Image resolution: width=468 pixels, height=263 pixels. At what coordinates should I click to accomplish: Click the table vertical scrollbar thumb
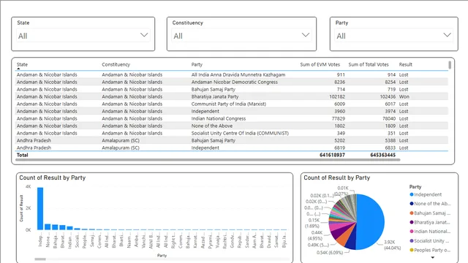(450, 65)
